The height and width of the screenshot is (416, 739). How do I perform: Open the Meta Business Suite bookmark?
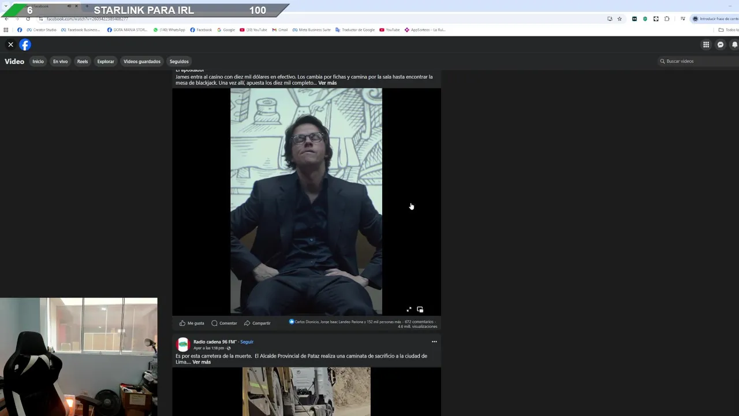click(312, 30)
